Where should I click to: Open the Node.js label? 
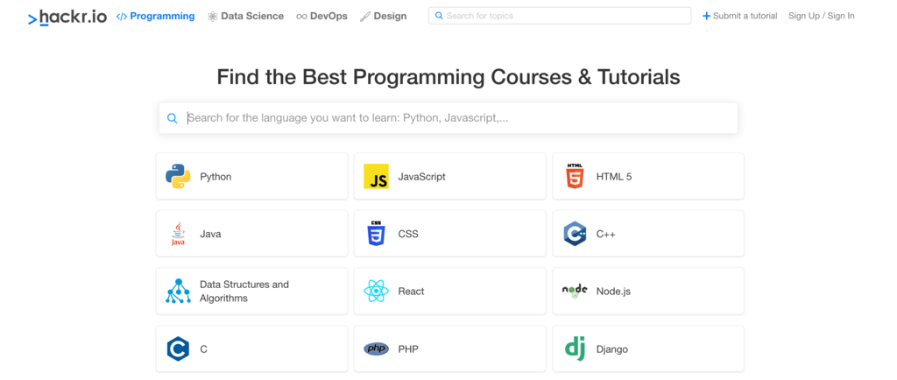[613, 292]
